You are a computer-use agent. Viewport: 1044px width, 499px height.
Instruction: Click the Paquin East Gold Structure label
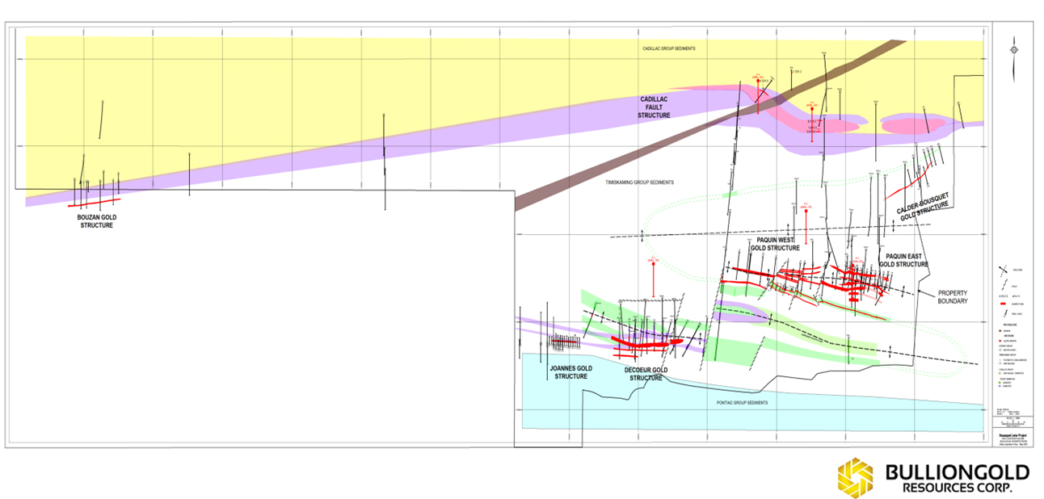click(903, 260)
